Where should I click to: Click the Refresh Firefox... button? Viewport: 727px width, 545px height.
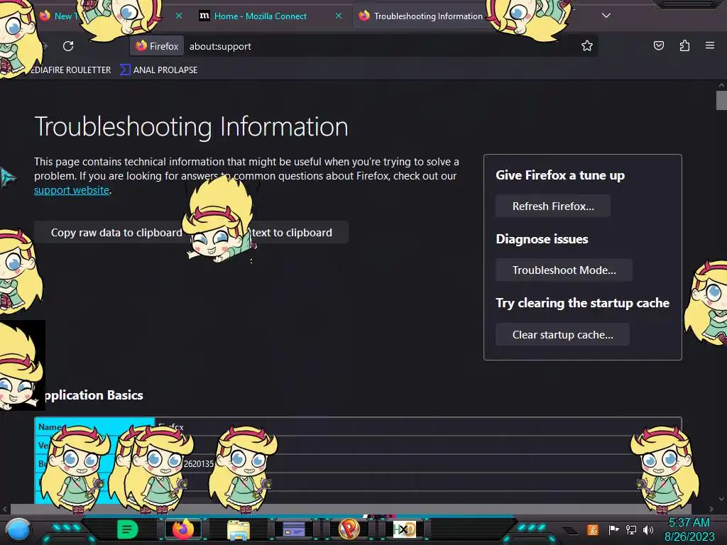point(552,207)
